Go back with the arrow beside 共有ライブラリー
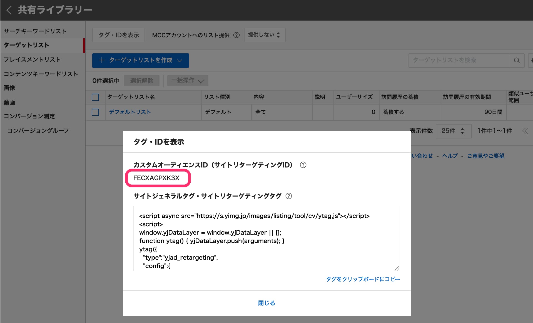The image size is (533, 323). [x=9, y=10]
